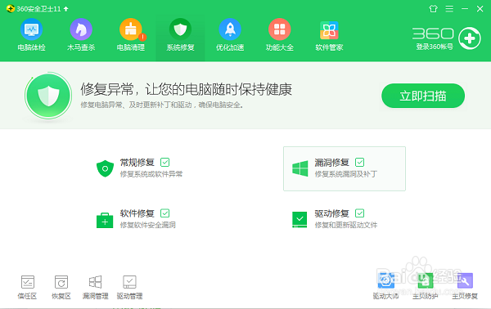Toggle the 驱动修复 checkbox
Image resolution: width=491 pixels, height=309 pixels.
click(359, 213)
